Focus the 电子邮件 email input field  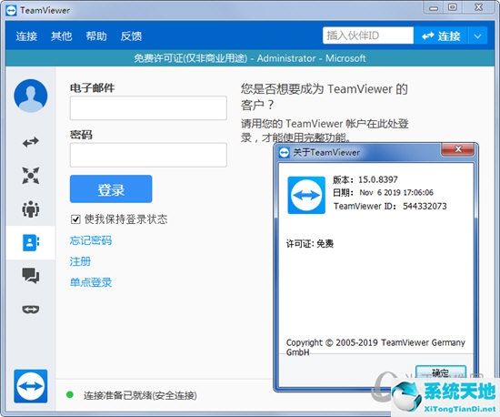(148, 108)
